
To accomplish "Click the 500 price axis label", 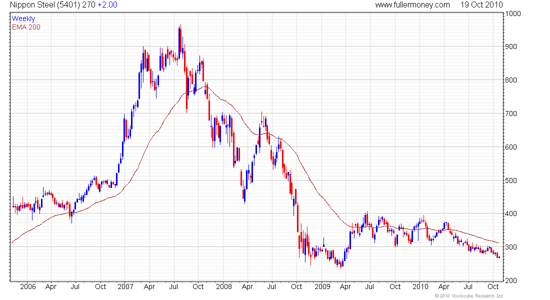I will pos(511,180).
